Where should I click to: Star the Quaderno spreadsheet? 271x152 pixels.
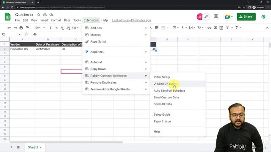(x=39, y=15)
